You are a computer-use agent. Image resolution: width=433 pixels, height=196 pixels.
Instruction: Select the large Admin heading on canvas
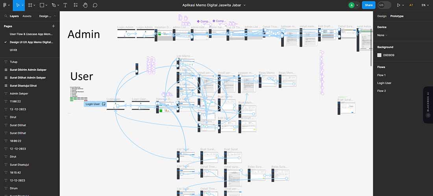click(84, 34)
